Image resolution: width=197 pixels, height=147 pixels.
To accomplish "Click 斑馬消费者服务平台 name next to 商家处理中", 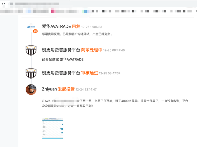I will click(x=61, y=50).
